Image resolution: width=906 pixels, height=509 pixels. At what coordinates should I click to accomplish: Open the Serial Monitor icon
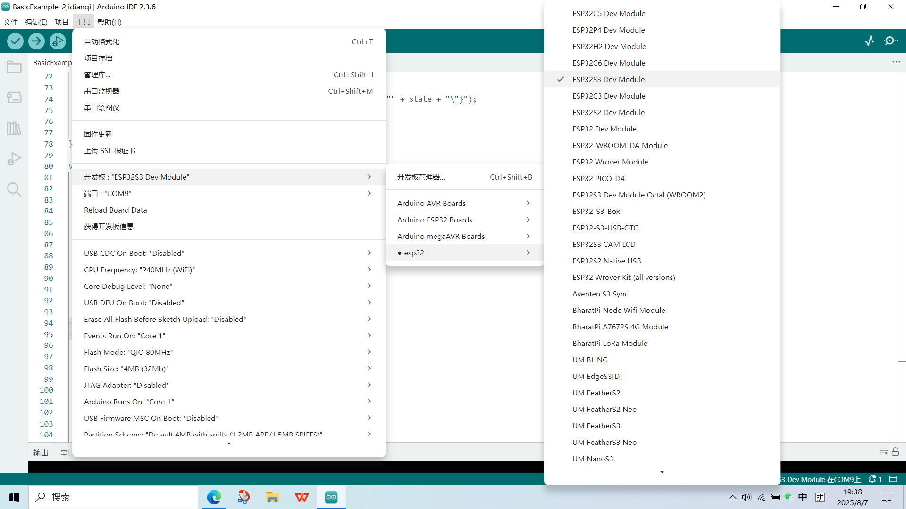tap(891, 41)
